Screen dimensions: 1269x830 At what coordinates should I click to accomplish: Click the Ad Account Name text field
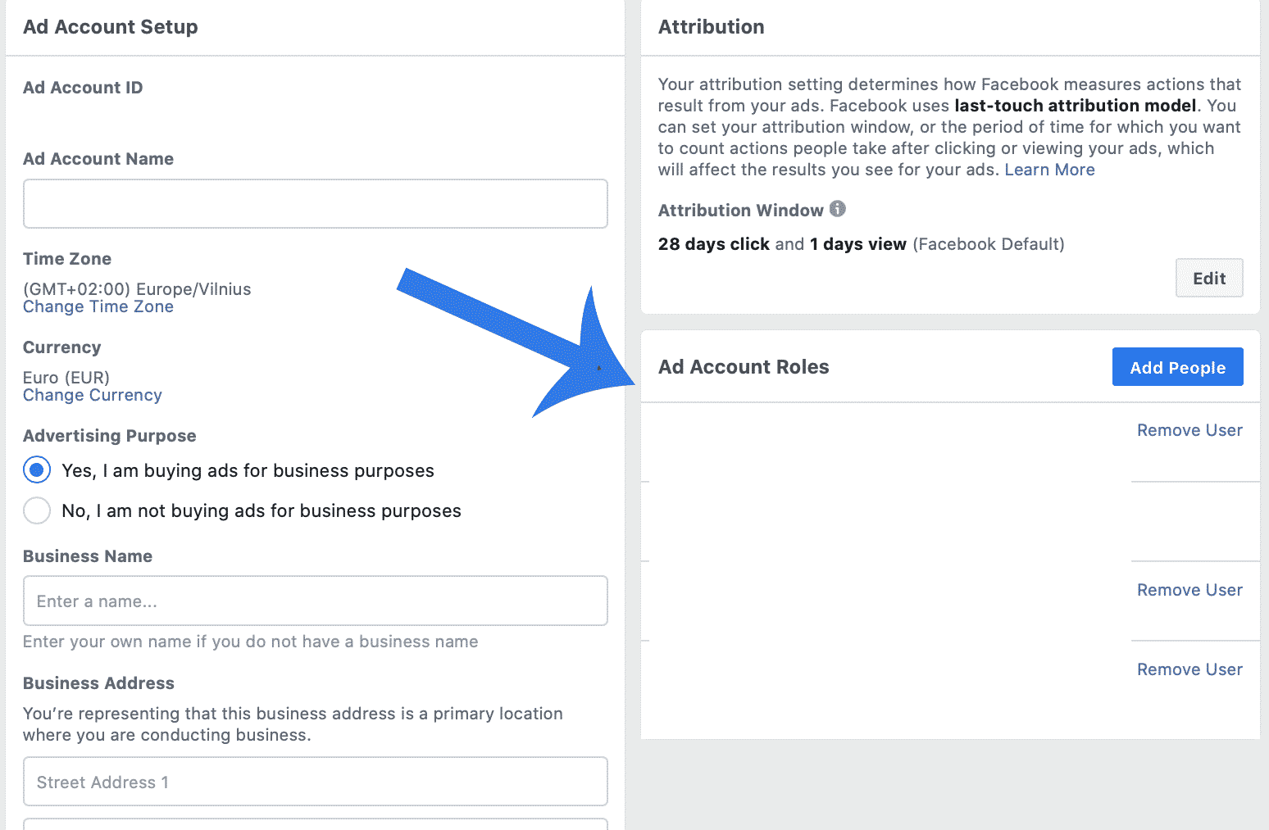[x=316, y=203]
